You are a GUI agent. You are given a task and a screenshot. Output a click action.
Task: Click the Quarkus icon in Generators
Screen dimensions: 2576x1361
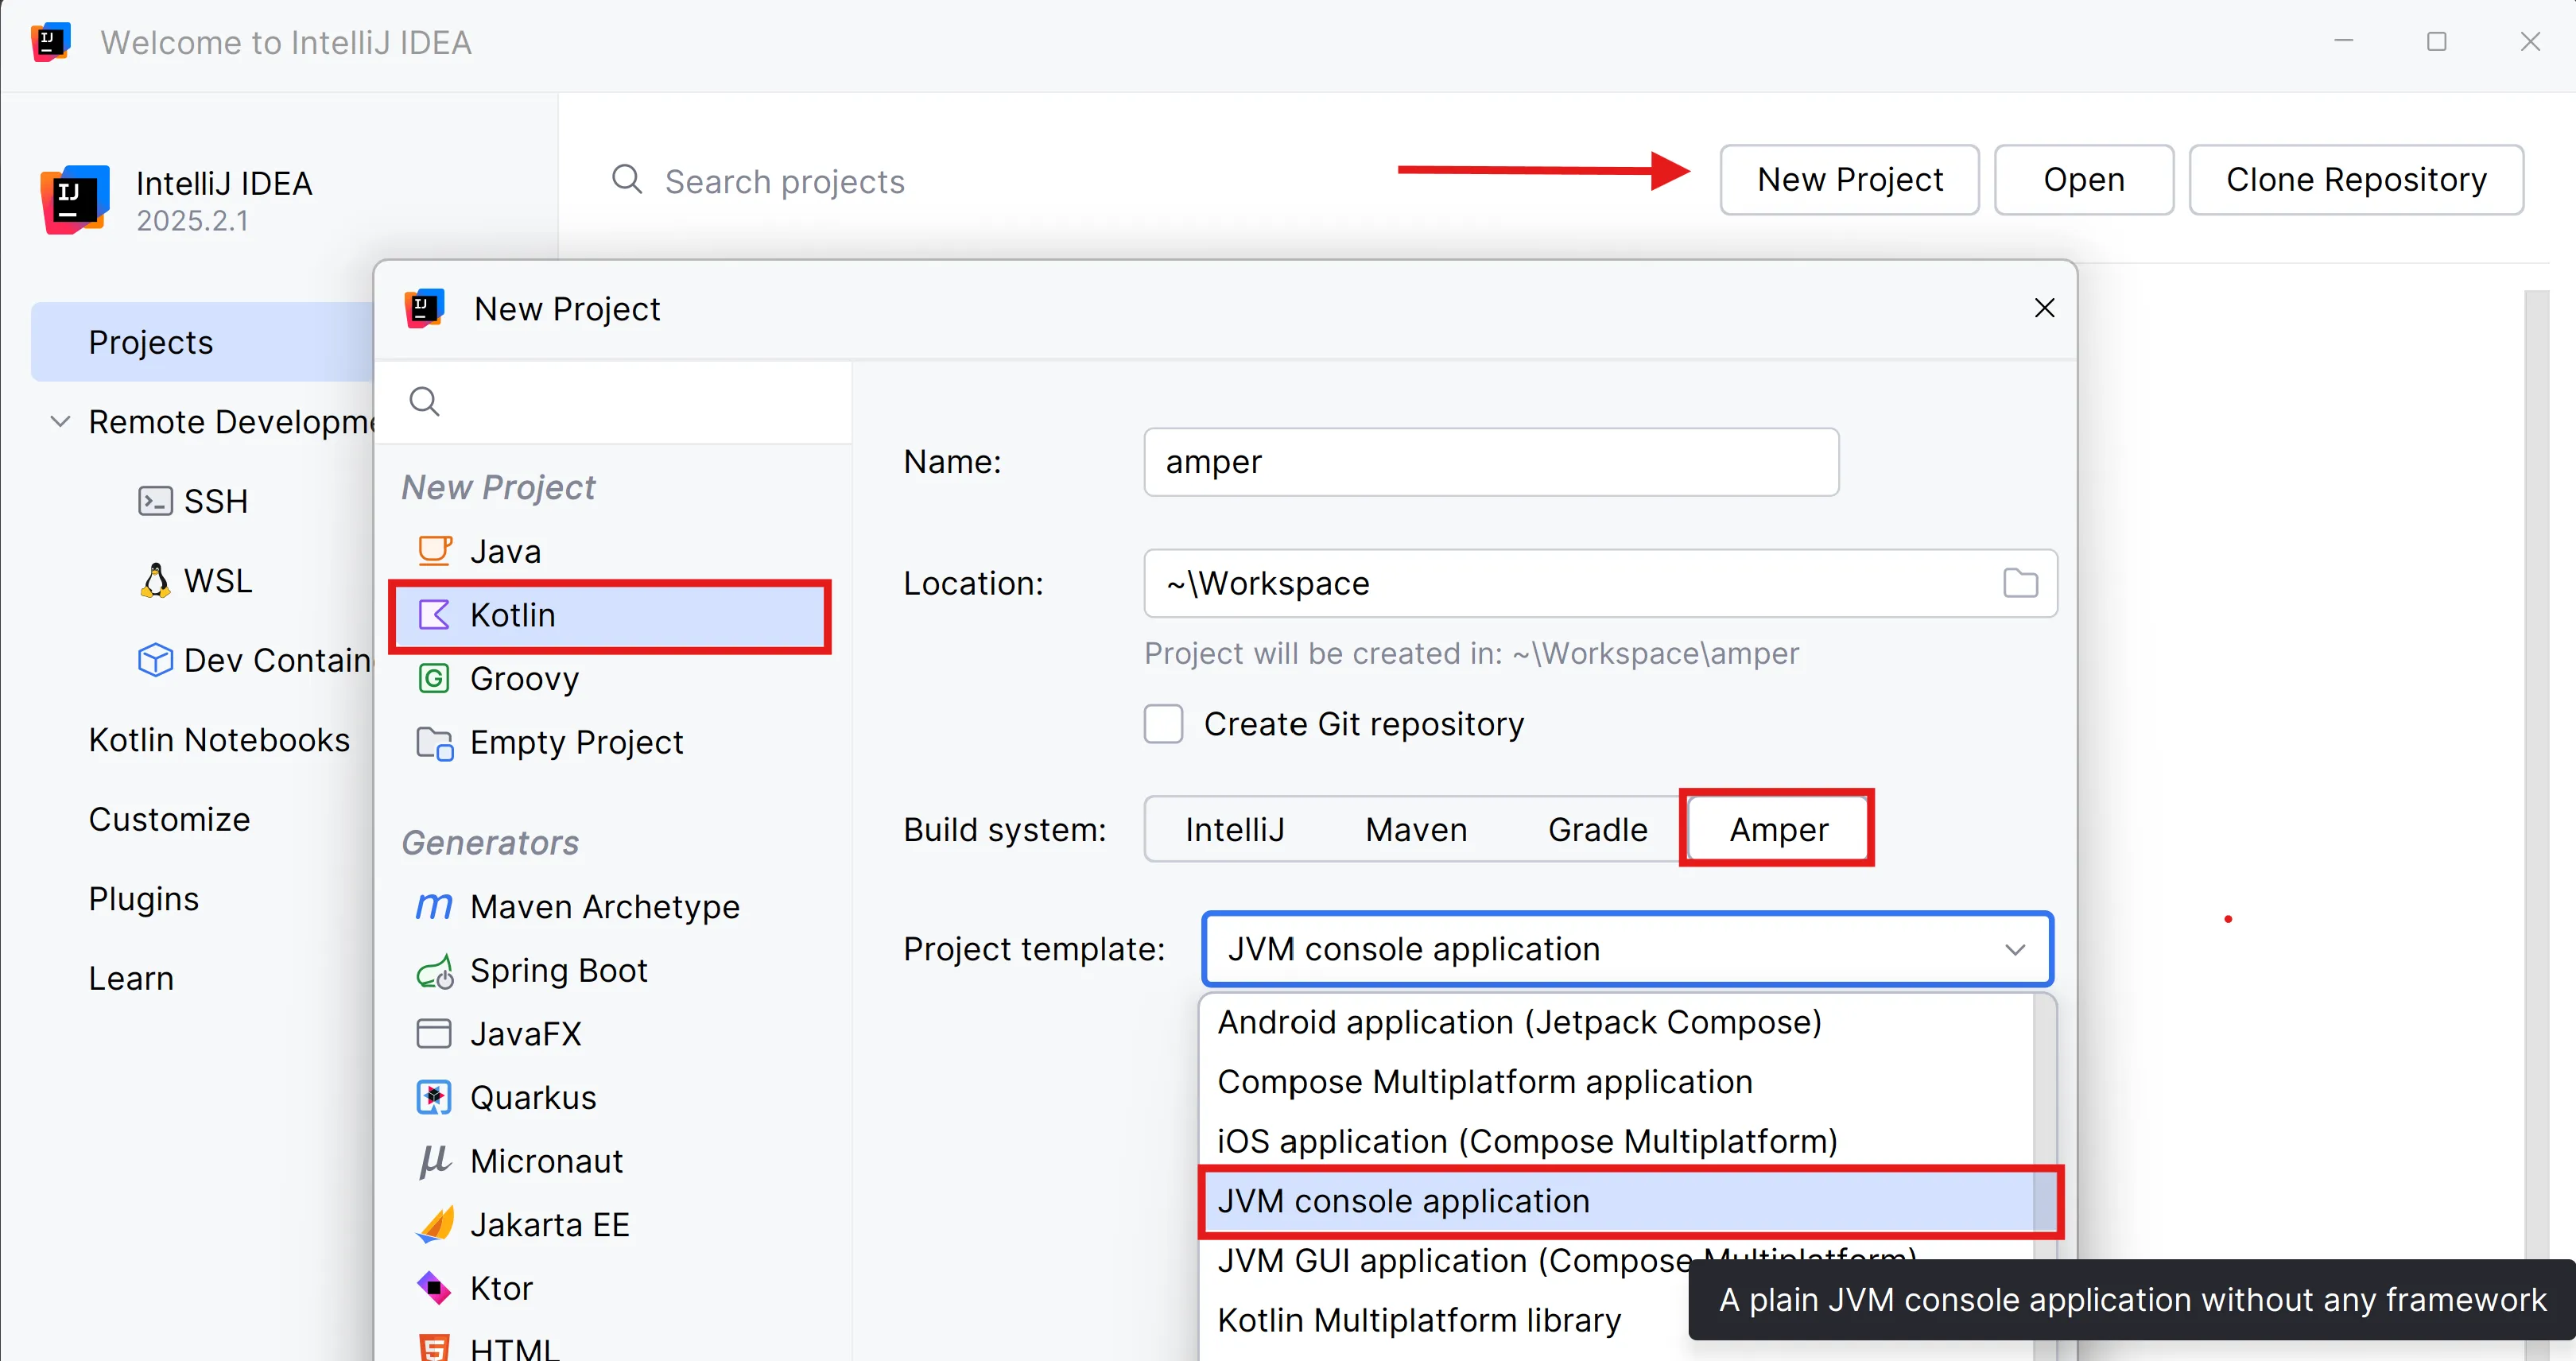click(x=434, y=1097)
